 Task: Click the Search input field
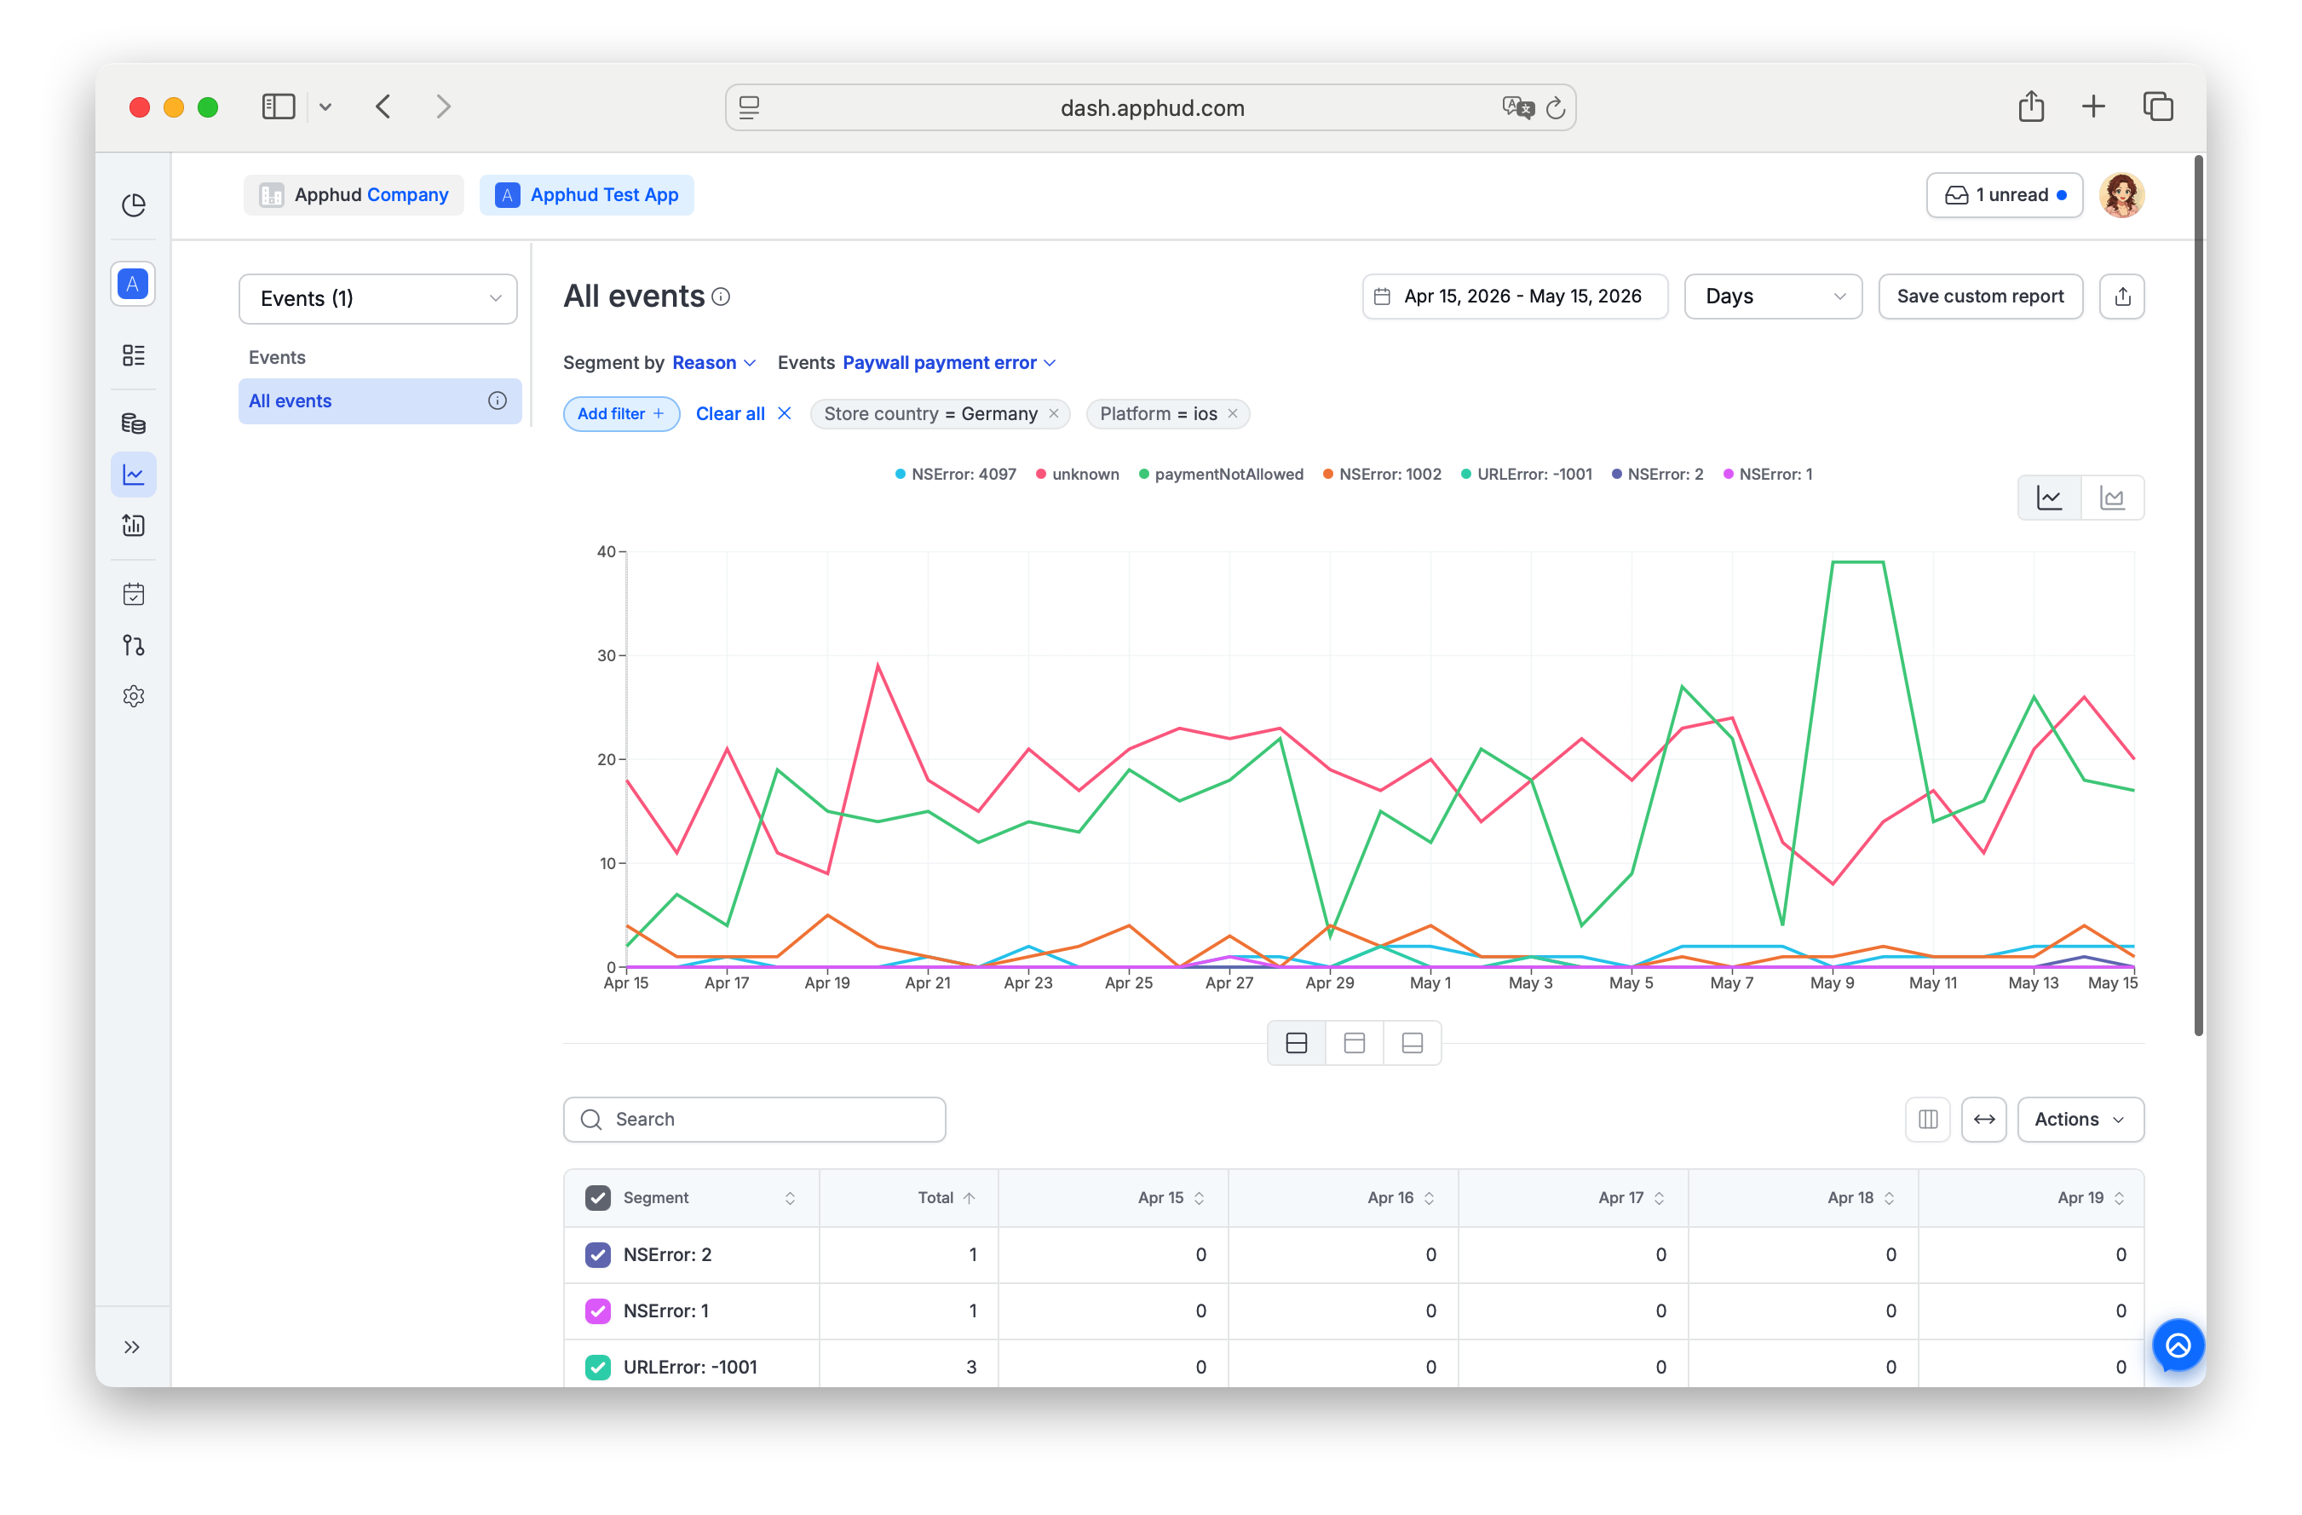755,1120
